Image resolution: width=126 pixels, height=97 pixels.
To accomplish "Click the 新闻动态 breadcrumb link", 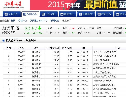I will tap(55, 21).
